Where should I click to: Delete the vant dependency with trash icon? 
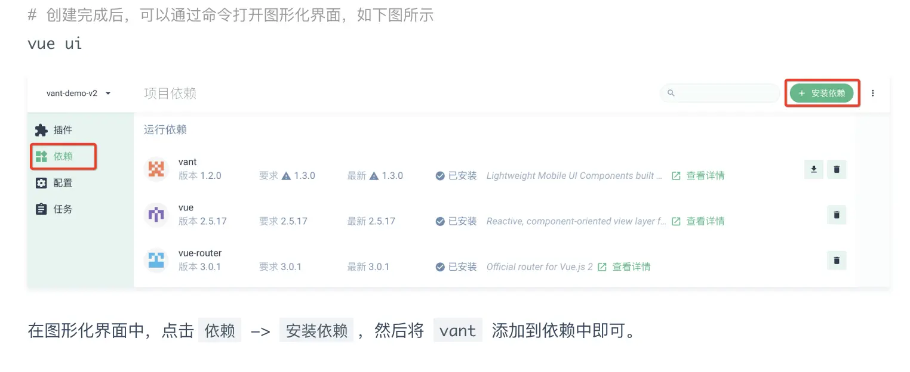coord(837,169)
